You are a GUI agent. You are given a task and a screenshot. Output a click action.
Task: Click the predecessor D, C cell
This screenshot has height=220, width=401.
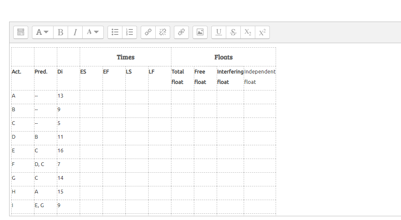pos(46,166)
